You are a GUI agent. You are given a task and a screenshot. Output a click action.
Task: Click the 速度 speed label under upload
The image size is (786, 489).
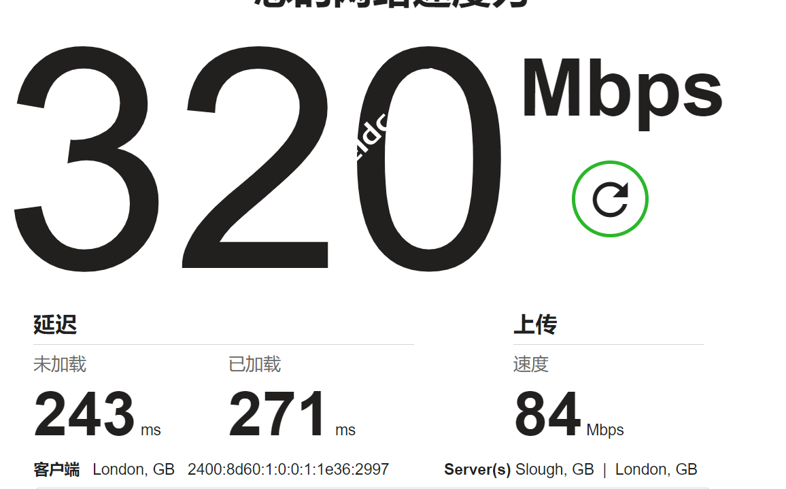tap(531, 364)
